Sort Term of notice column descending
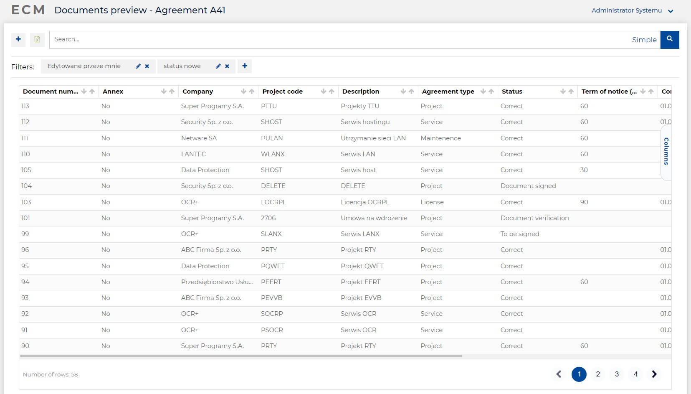The height and width of the screenshot is (394, 691). click(643, 92)
